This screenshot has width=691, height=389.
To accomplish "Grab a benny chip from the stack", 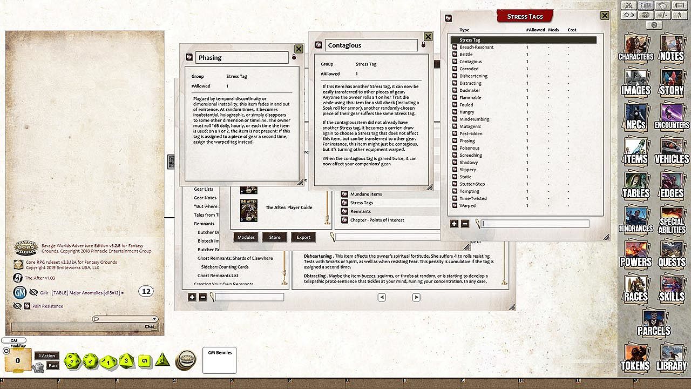I will (187, 360).
